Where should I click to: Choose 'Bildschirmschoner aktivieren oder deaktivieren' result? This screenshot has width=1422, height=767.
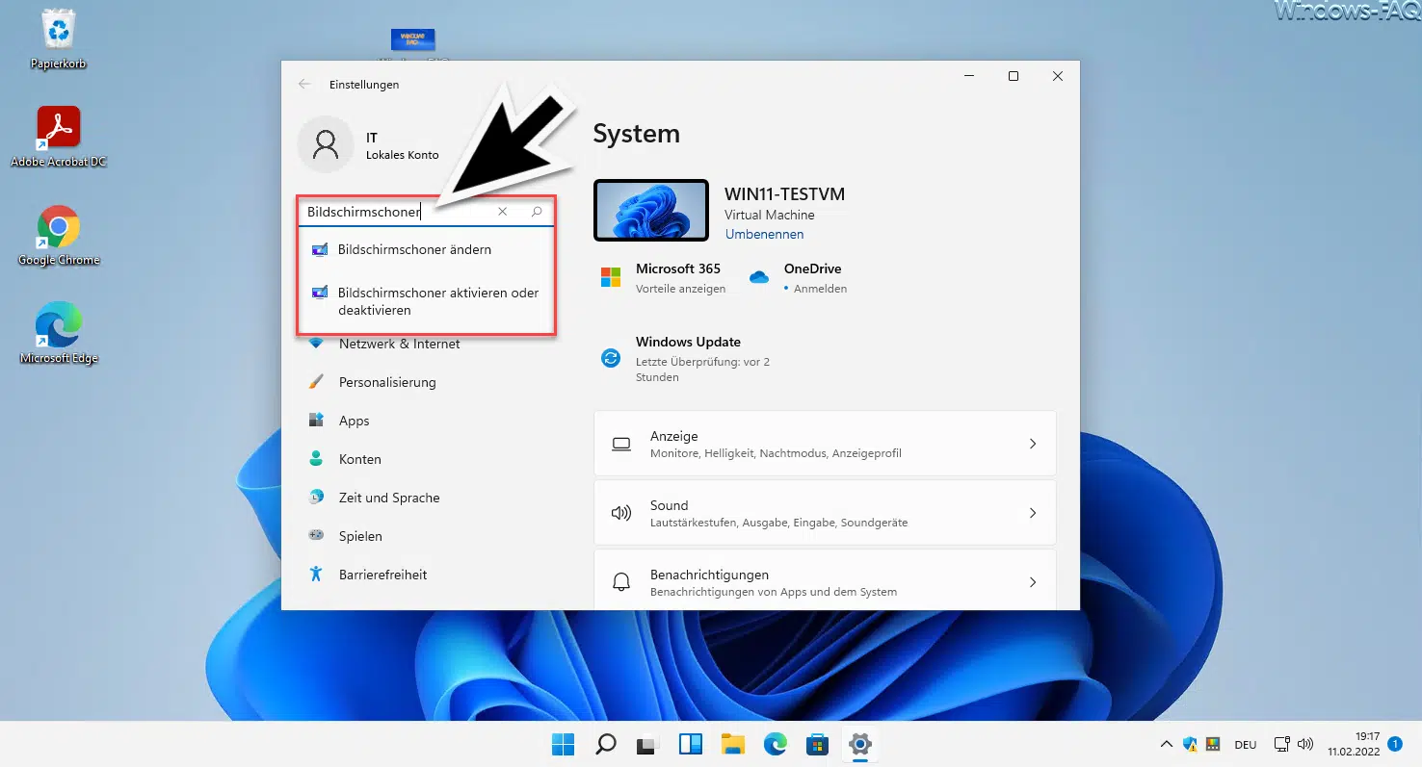pos(437,301)
